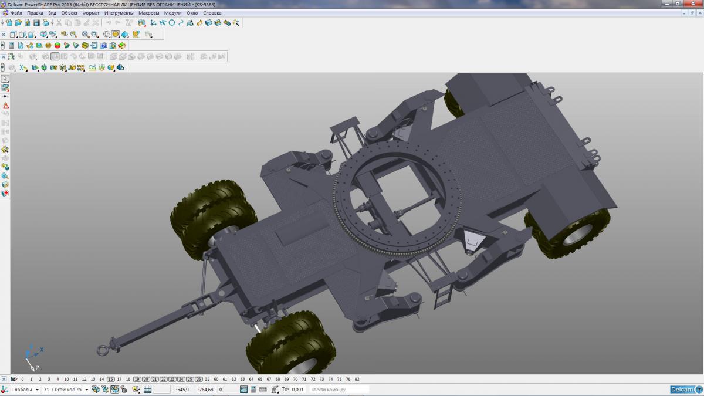This screenshot has width=704, height=396.
Task: Close the solid editing toolbar with its X
Action: click(x=4, y=56)
